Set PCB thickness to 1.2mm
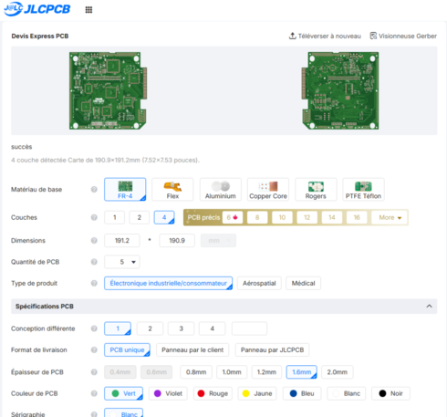Viewport: 447px width, 417px height. 266,372
